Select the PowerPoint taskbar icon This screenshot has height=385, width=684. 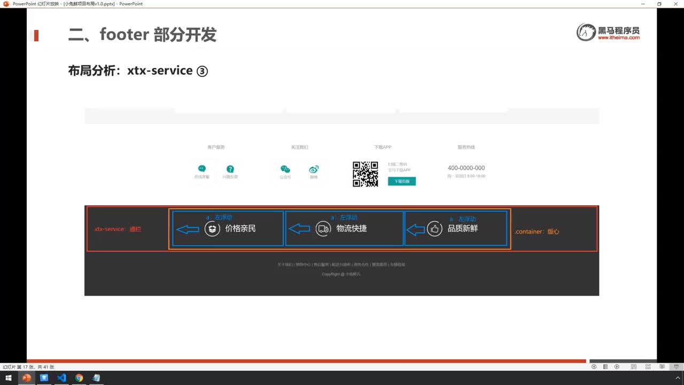26,378
